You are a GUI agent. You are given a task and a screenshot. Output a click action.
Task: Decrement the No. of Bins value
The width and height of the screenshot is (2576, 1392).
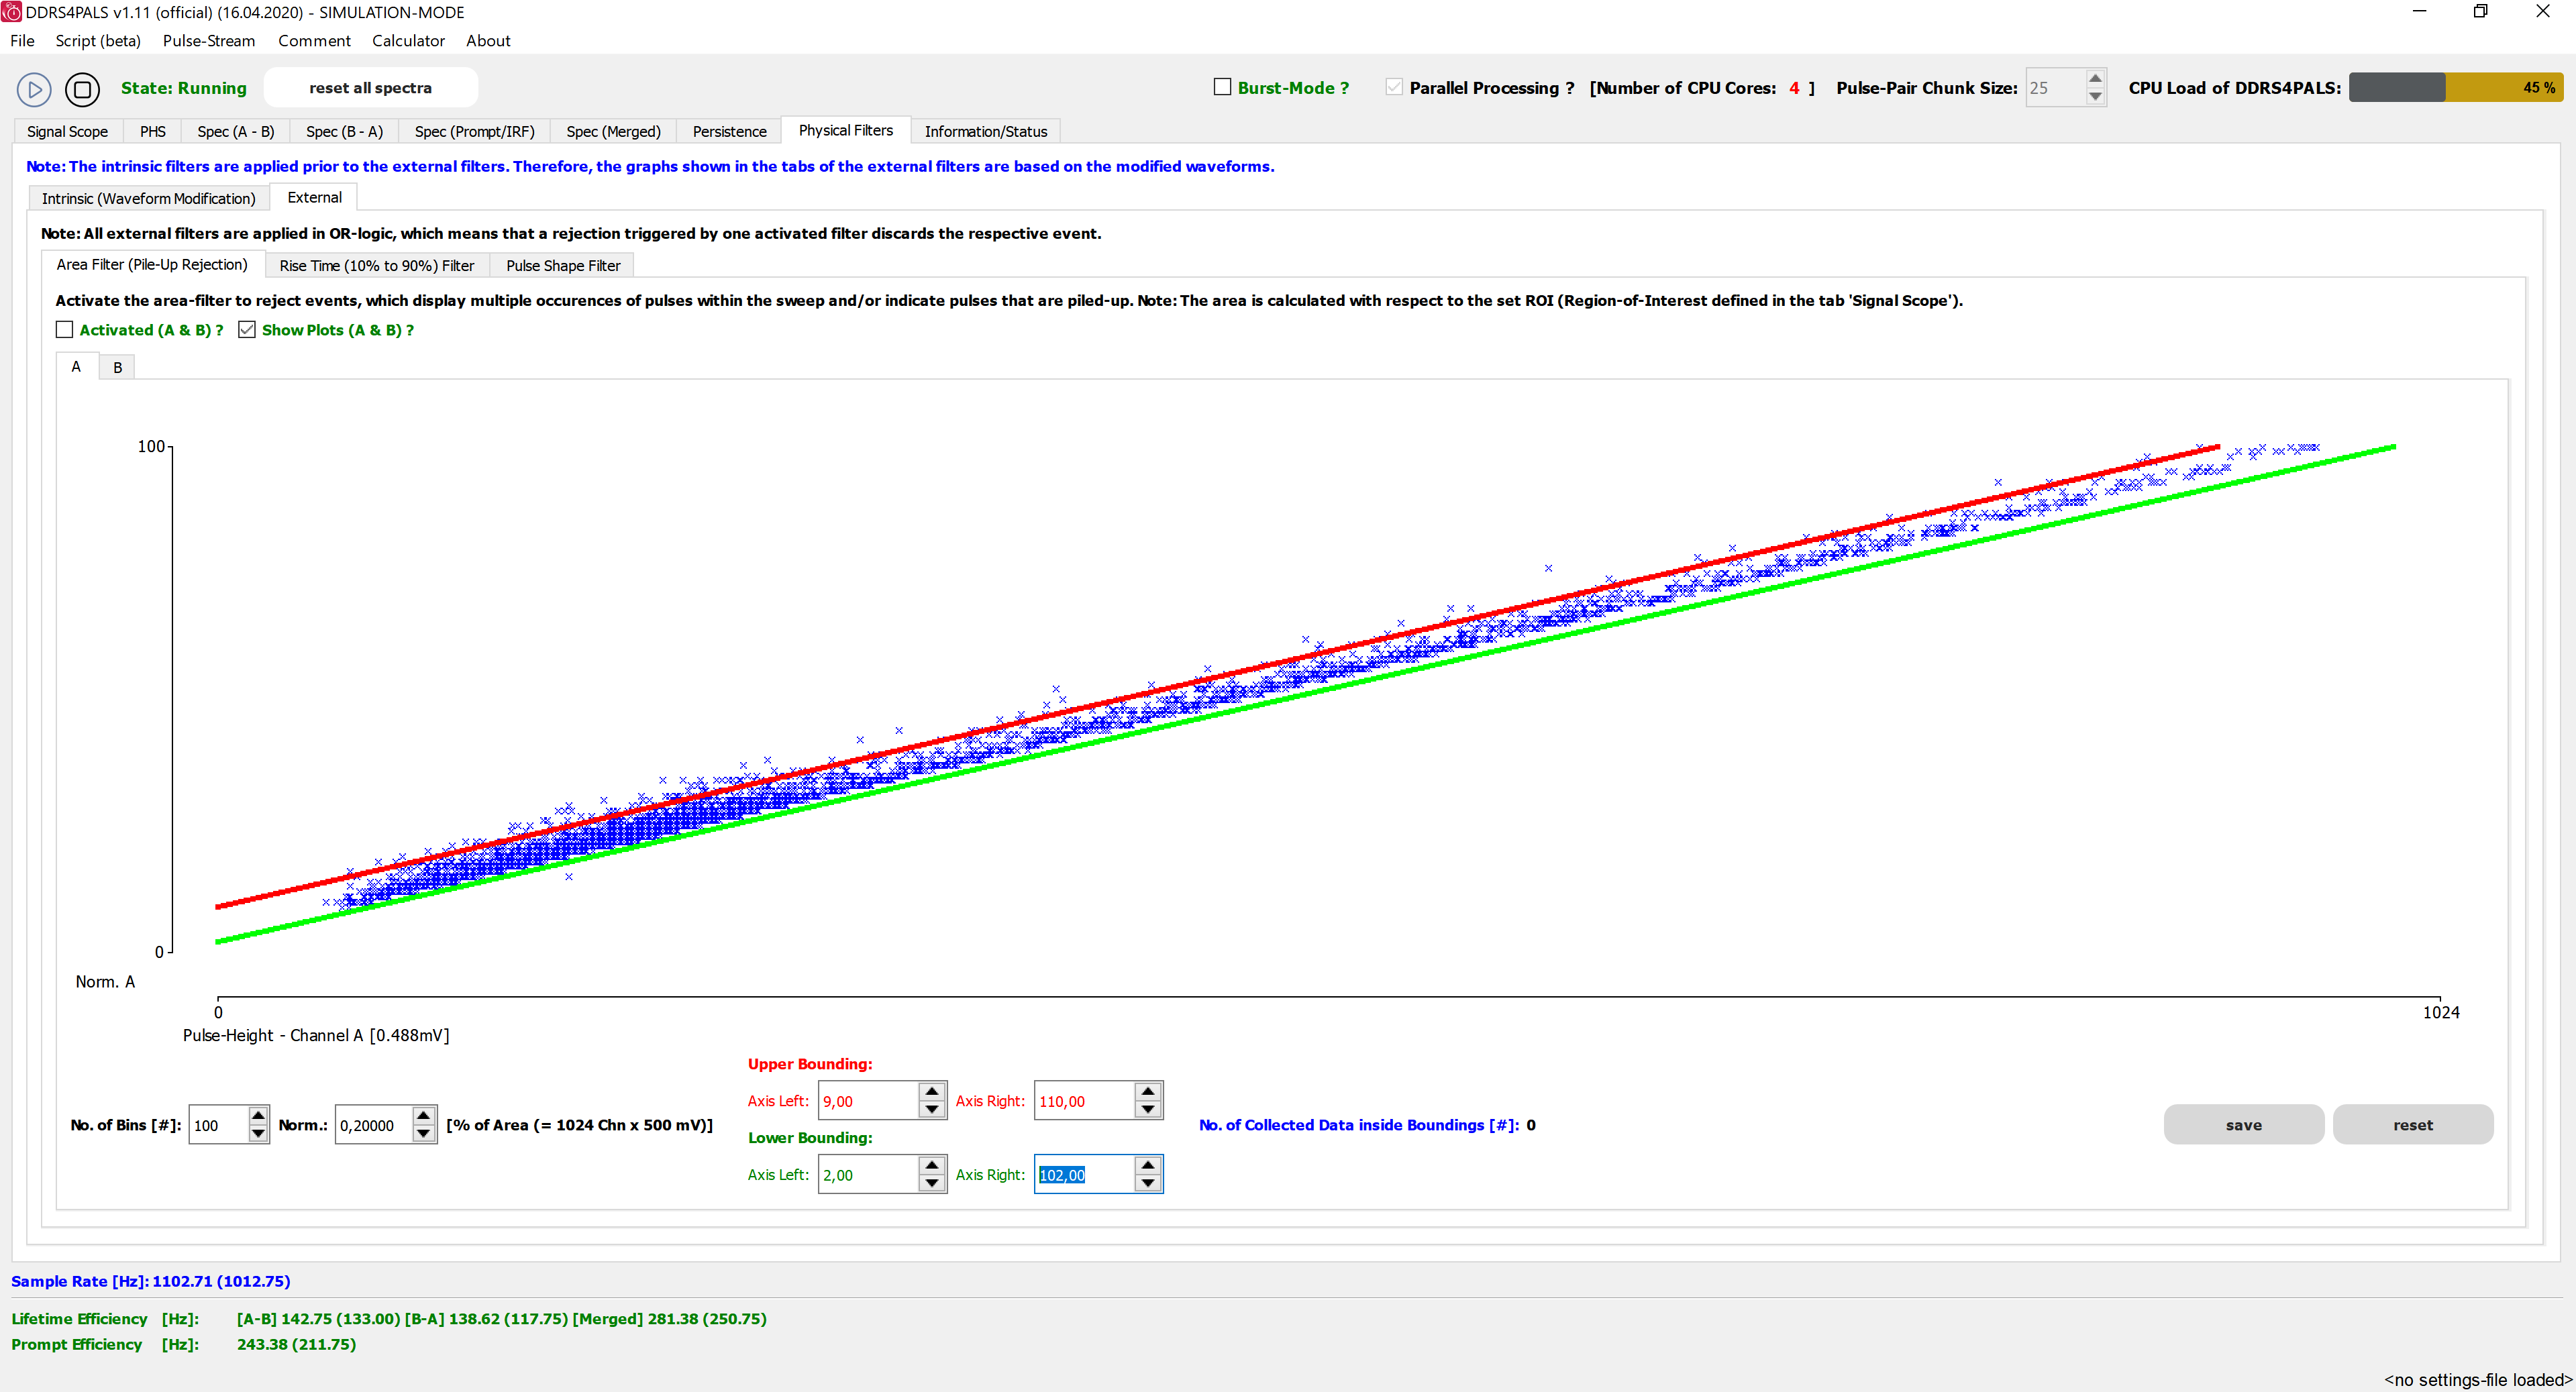coord(258,1134)
